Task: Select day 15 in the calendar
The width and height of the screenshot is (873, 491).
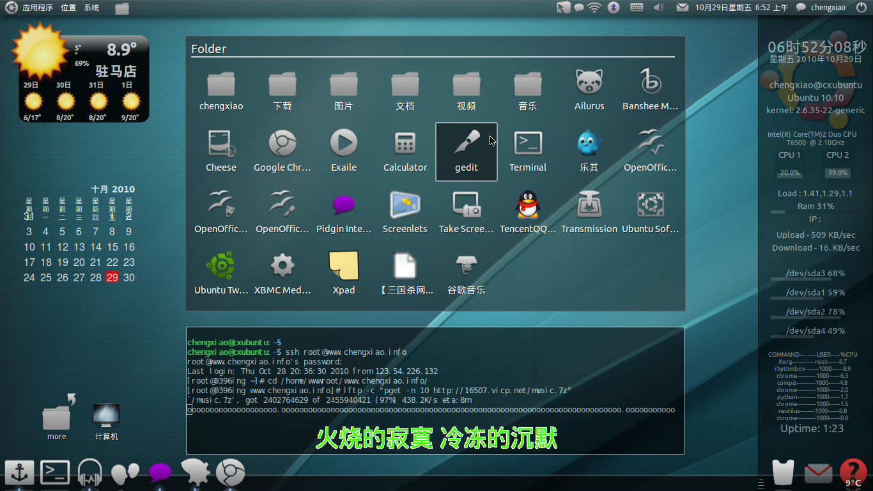Action: pos(112,247)
